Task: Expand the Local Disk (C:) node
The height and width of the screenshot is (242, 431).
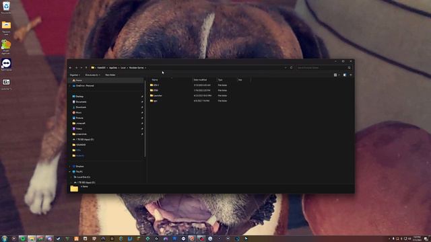Action: point(71,177)
